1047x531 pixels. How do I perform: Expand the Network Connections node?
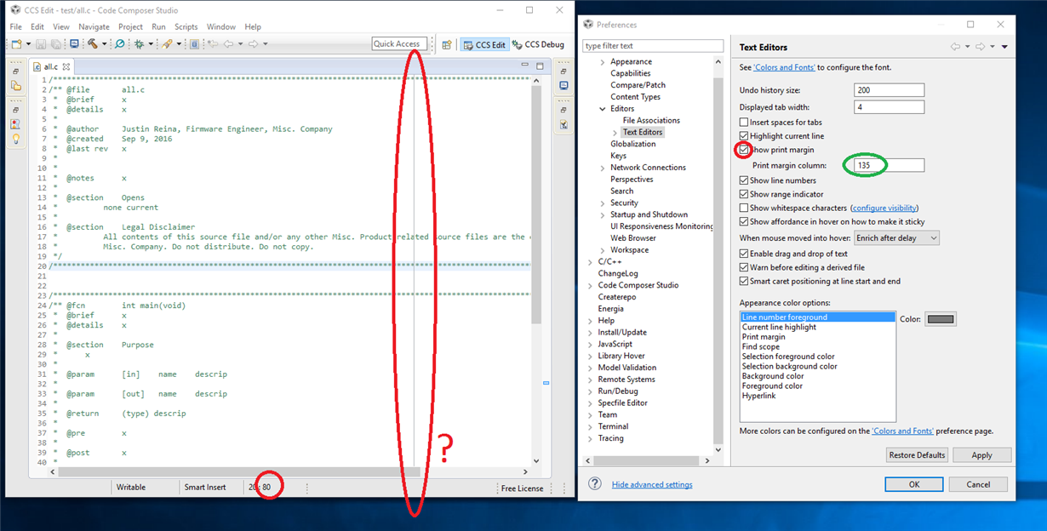603,168
